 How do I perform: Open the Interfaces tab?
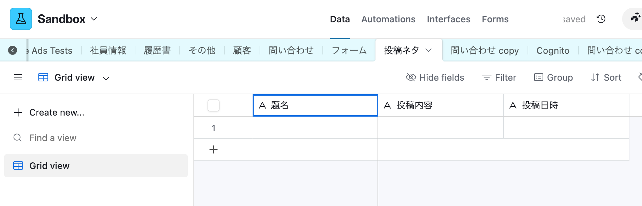point(448,19)
